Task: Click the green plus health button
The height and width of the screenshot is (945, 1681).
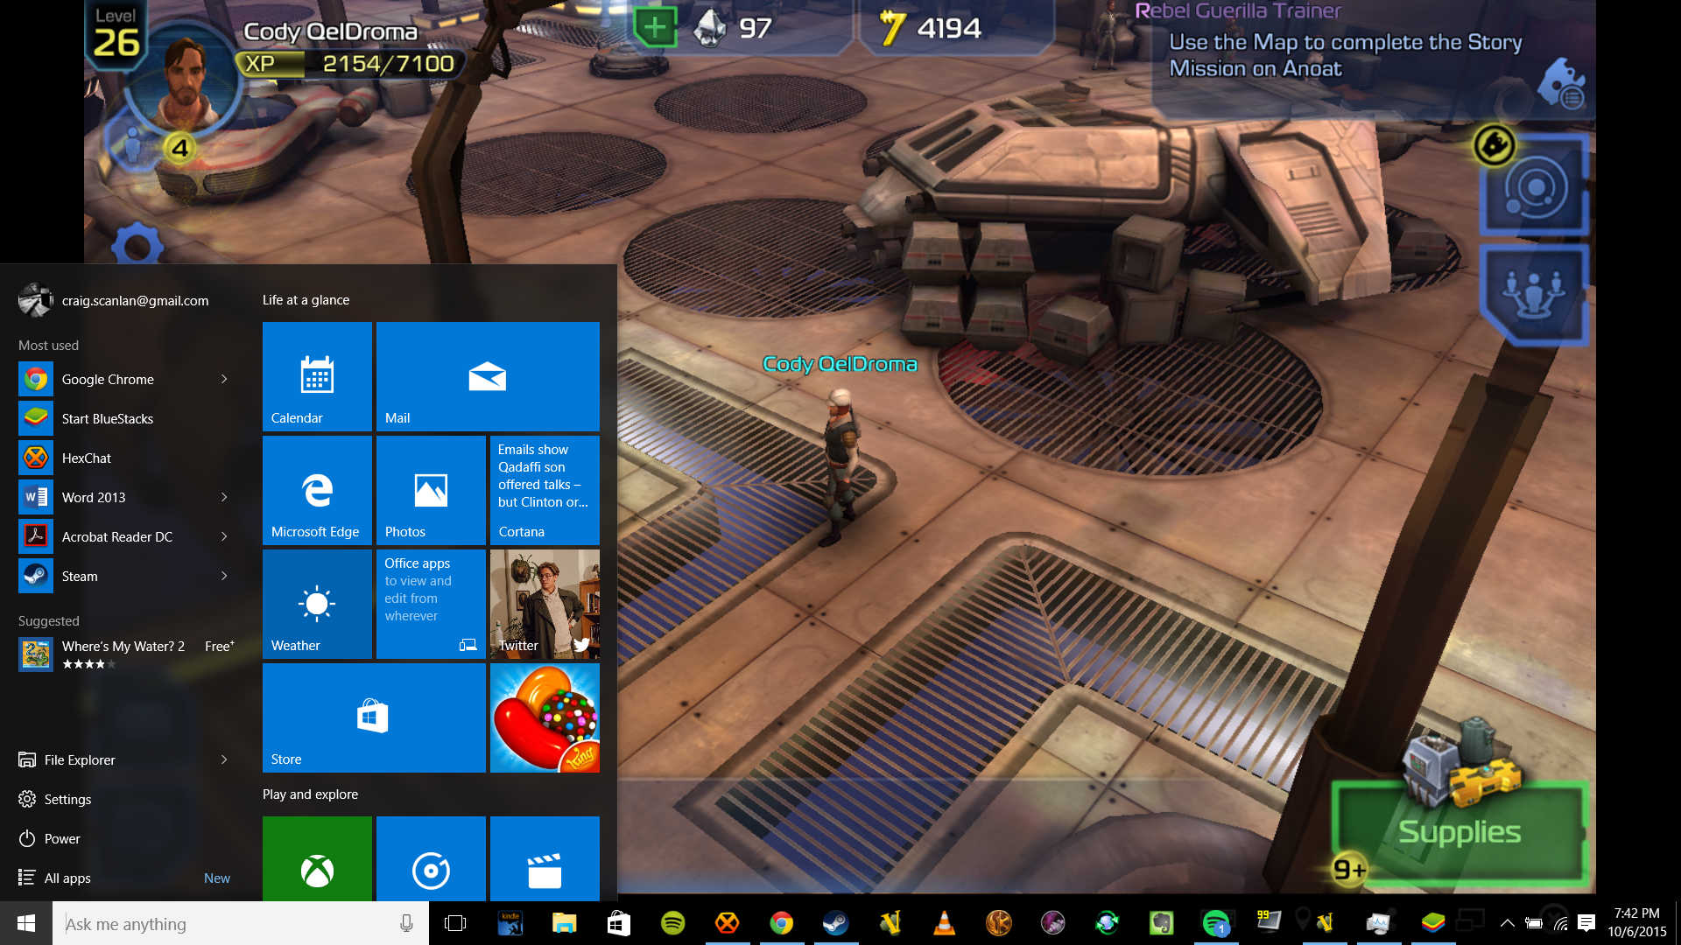Action: click(x=655, y=28)
